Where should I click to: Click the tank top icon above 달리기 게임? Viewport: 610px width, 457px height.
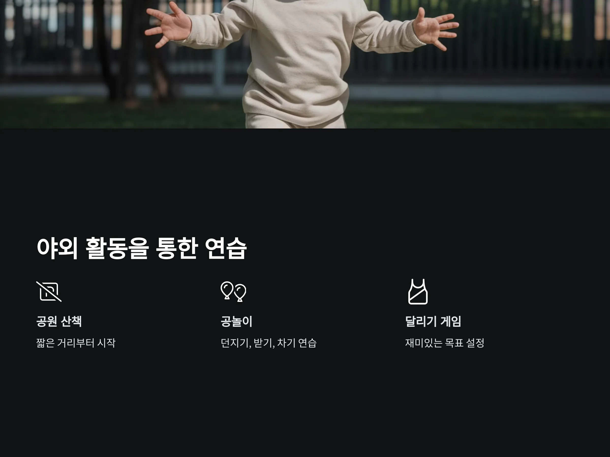(418, 291)
